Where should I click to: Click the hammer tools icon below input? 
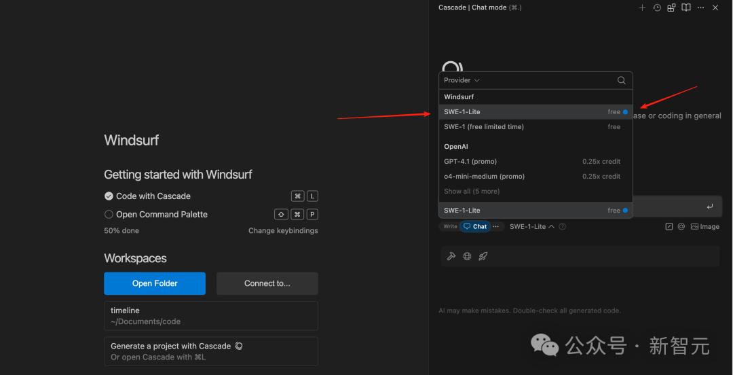(451, 256)
